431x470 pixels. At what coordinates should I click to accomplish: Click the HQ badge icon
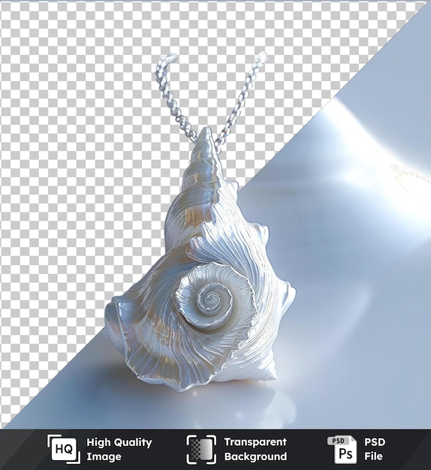(64, 449)
